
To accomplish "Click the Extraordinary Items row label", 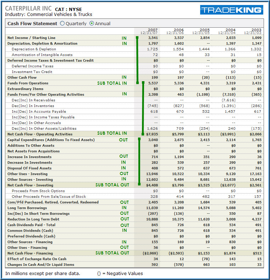I will coord(25,89).
